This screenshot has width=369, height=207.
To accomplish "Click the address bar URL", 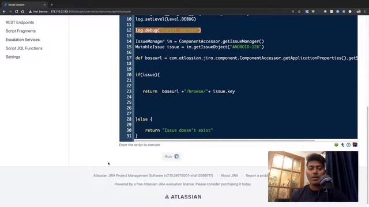I will (x=91, y=11).
